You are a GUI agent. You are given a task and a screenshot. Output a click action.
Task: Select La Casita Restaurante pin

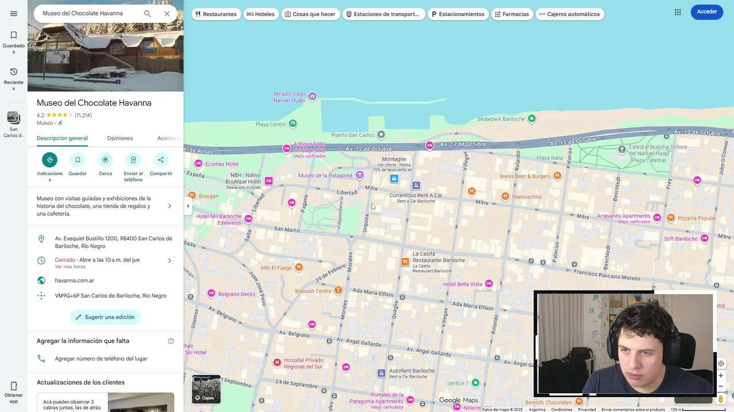coord(405,262)
